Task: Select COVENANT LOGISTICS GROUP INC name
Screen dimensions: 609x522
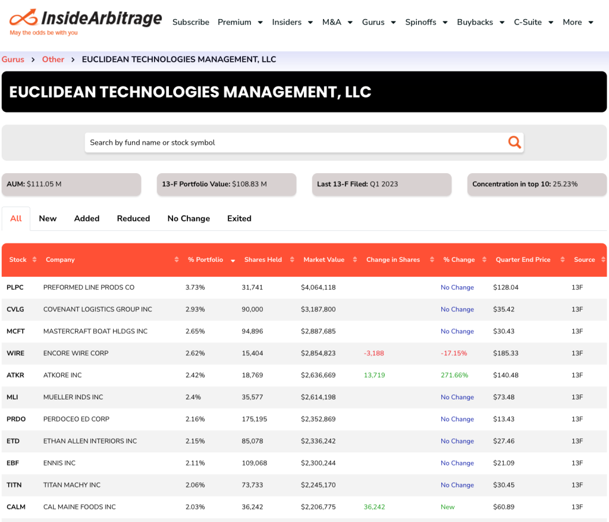Action: 98,310
